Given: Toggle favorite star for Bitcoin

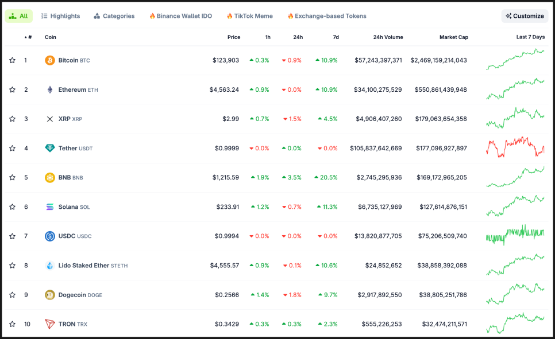Looking at the screenshot, I should point(12,60).
